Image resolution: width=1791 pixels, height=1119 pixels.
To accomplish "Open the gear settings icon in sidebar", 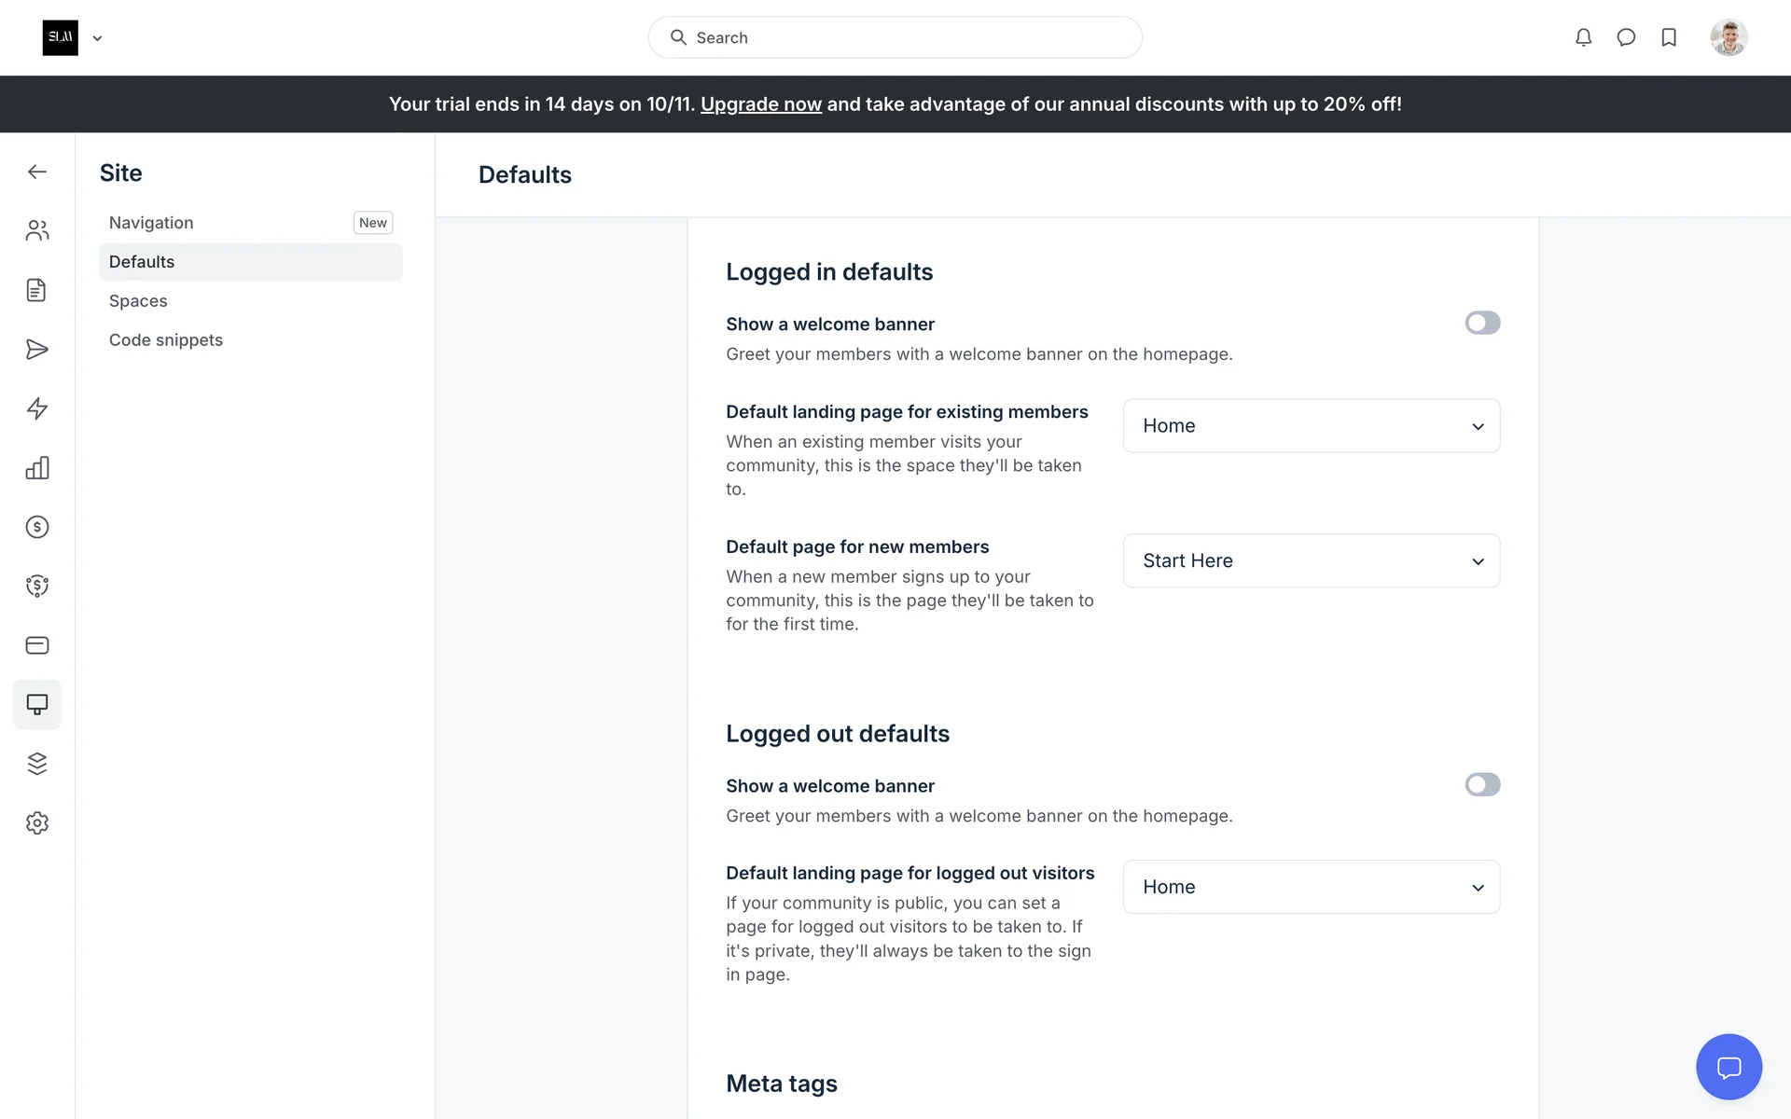I will tap(37, 823).
